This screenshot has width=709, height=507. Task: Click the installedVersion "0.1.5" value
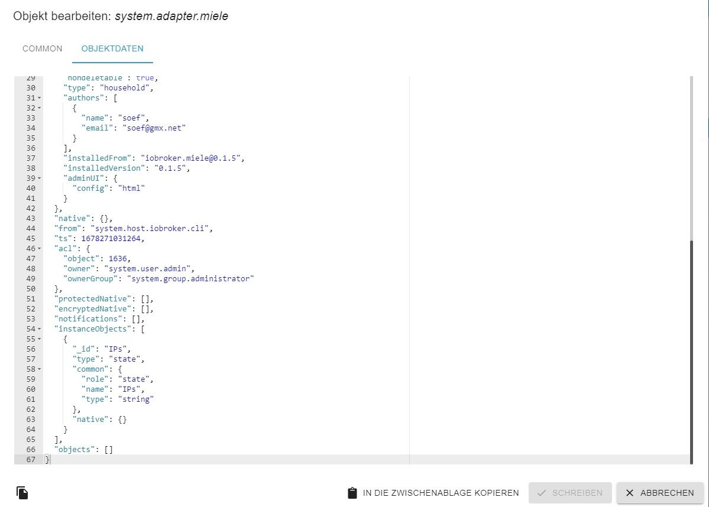point(170,168)
